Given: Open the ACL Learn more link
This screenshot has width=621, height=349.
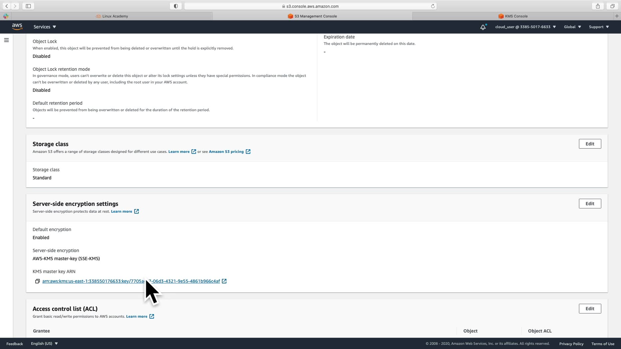Looking at the screenshot, I should pyautogui.click(x=137, y=316).
